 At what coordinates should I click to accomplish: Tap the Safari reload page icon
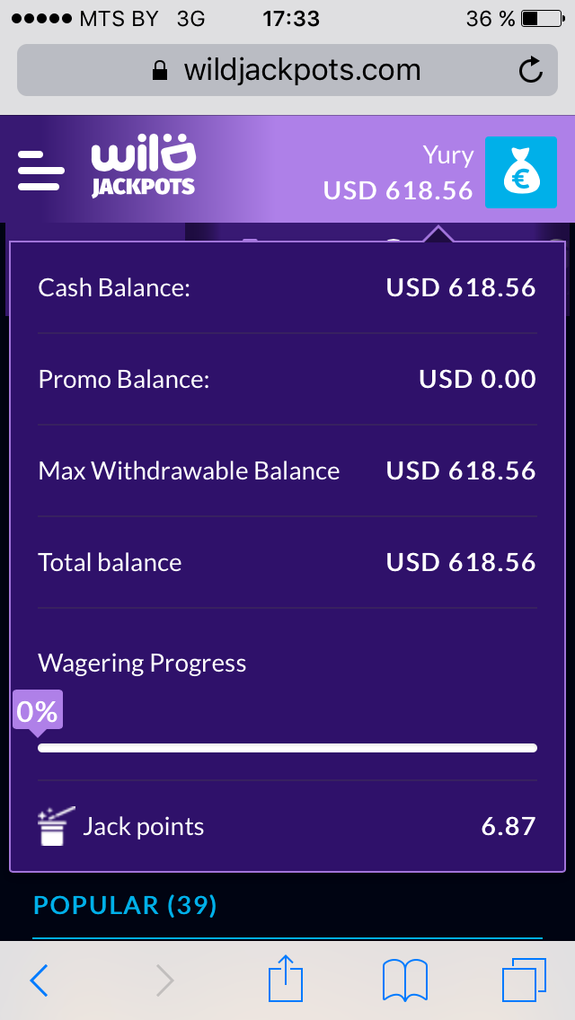tap(531, 70)
